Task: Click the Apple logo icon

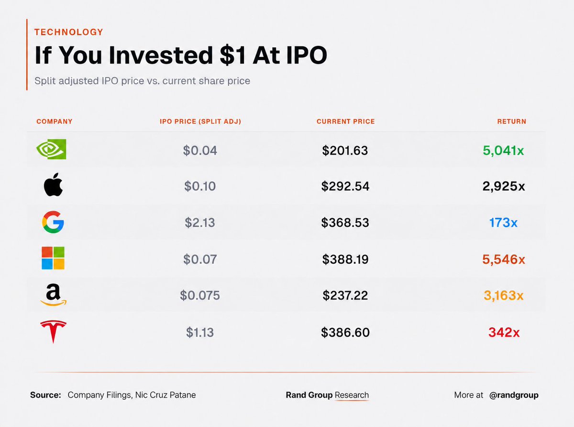Action: (53, 186)
